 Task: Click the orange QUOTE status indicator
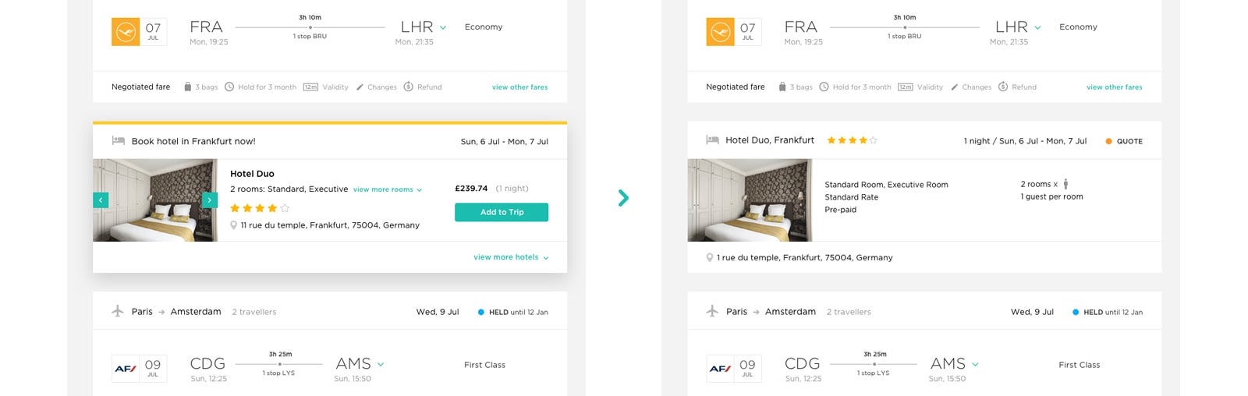coord(1124,142)
